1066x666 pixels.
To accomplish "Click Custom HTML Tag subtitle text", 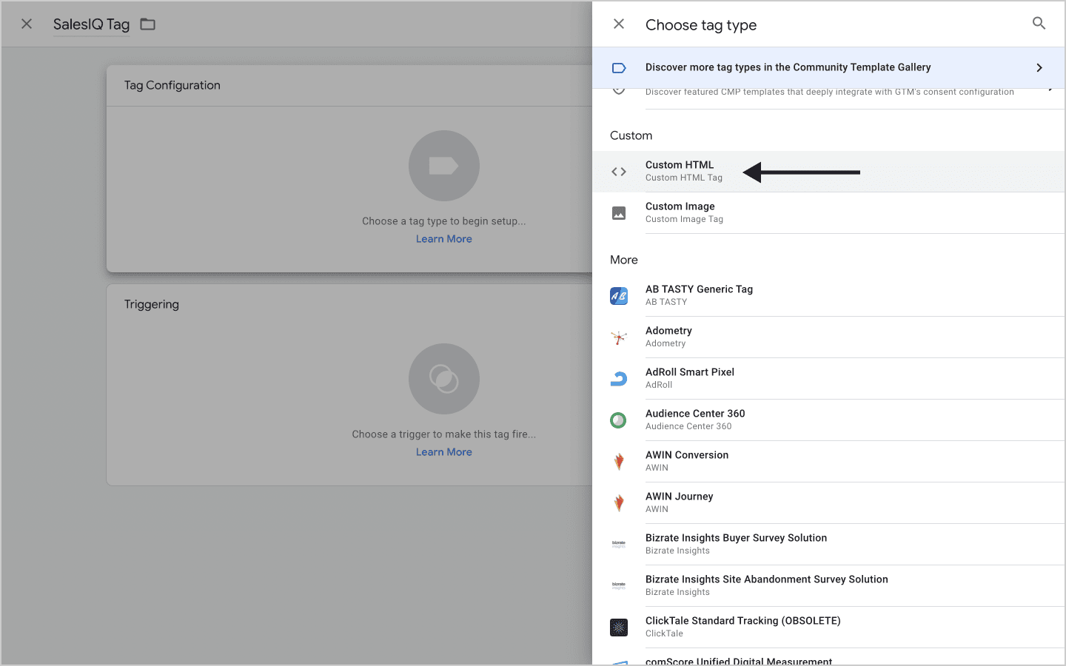I will [684, 178].
